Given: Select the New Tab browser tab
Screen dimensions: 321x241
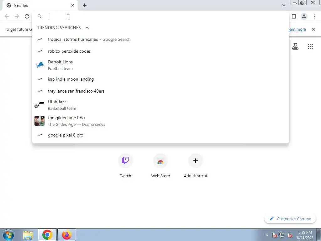Looking at the screenshot, I should click(40, 5).
